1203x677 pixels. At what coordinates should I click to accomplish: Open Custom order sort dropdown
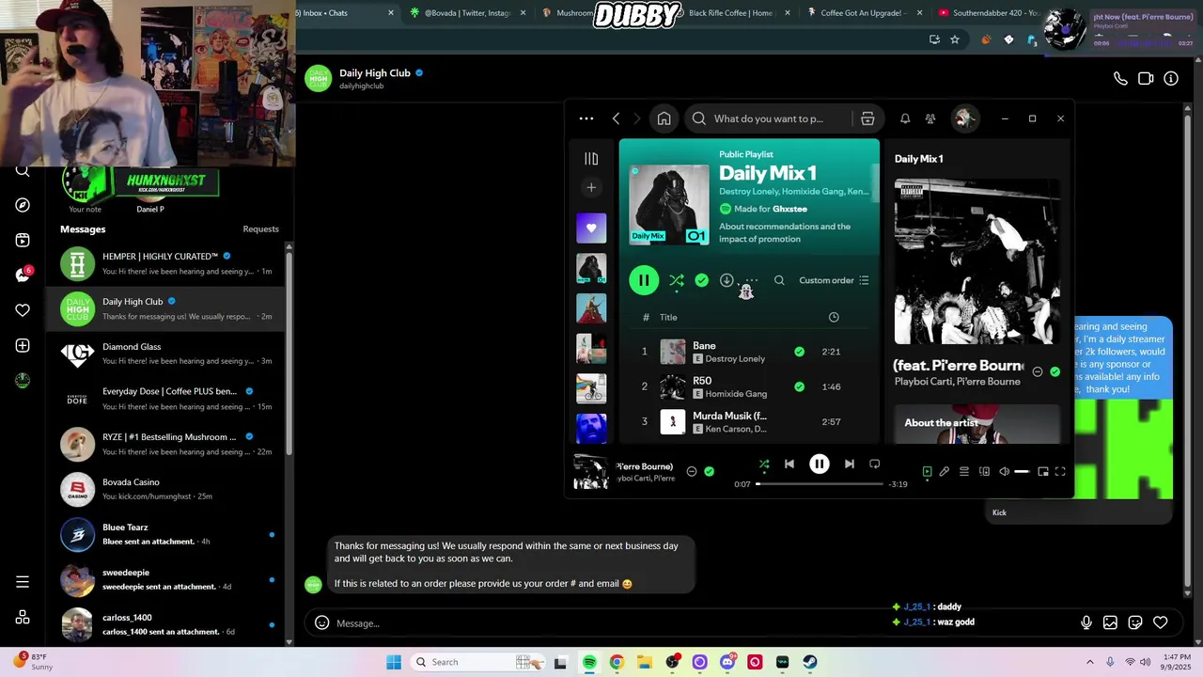point(834,280)
